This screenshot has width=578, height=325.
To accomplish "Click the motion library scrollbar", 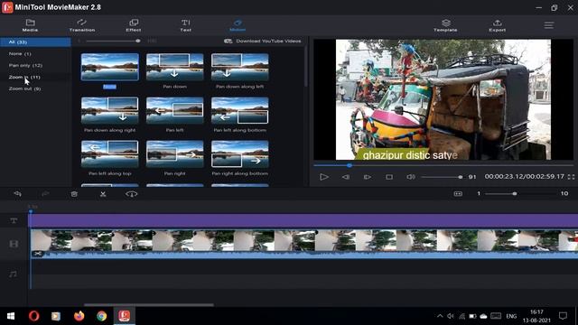I will click(305, 66).
